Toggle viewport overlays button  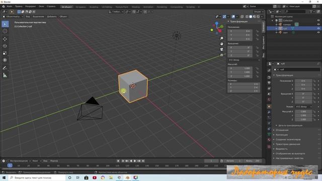point(233,17)
